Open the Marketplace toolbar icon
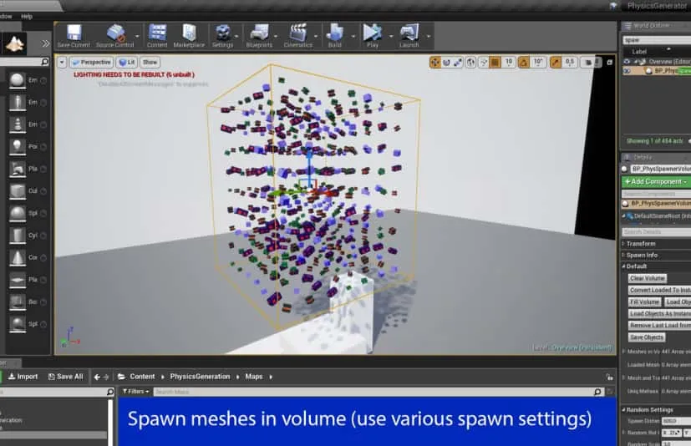This screenshot has width=691, height=446. [x=189, y=36]
